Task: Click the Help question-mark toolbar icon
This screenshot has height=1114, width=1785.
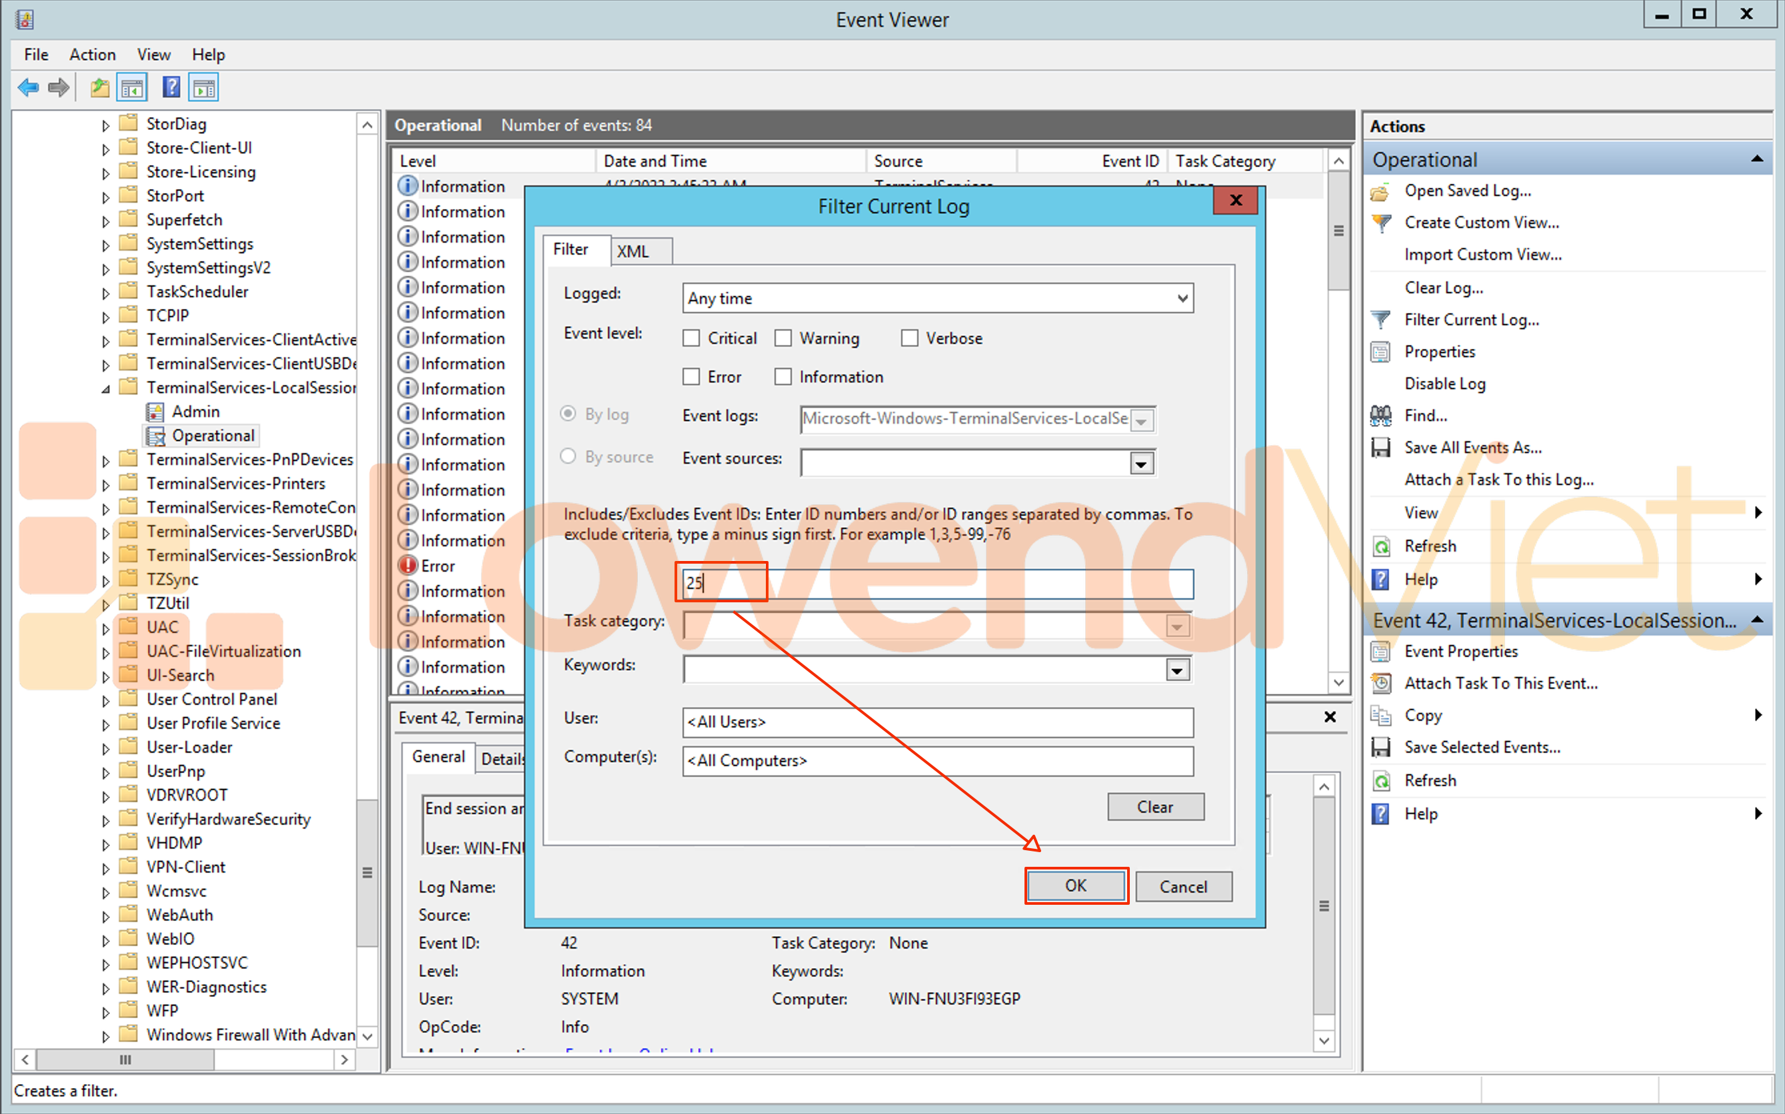Action: point(171,88)
